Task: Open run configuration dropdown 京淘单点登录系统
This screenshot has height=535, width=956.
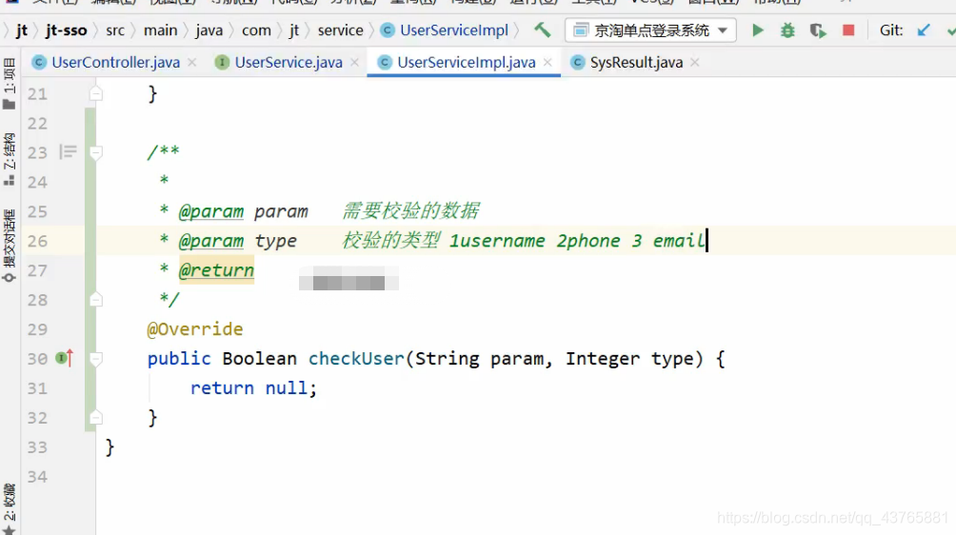Action: pyautogui.click(x=650, y=30)
